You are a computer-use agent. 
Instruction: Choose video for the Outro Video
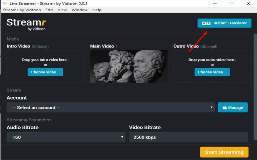pyautogui.click(x=212, y=72)
